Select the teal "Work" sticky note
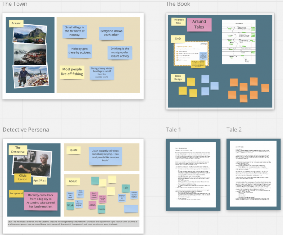283x235 pixels. 70,205
